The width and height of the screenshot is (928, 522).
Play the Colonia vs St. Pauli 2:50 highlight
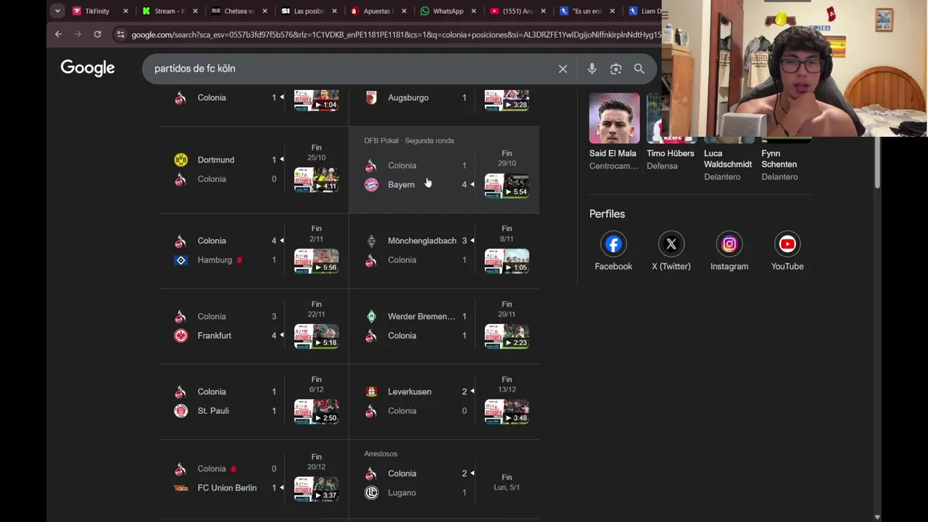coord(316,412)
